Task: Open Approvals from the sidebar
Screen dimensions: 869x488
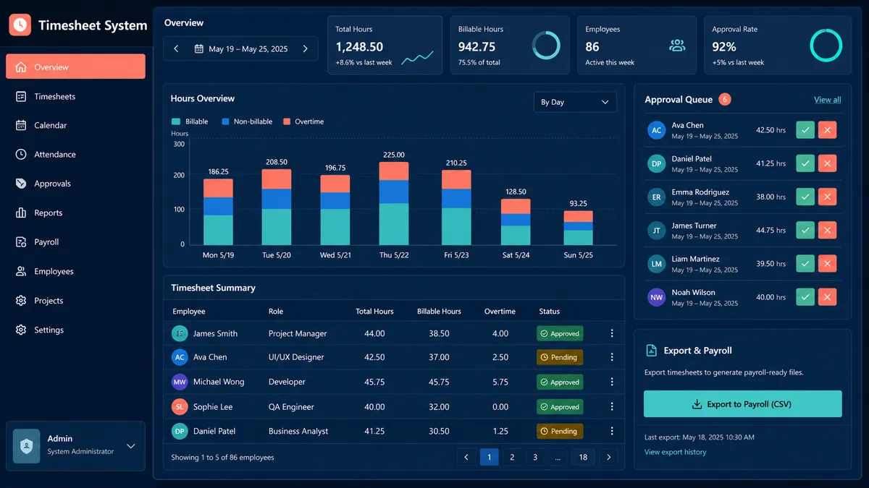Action: click(x=75, y=184)
